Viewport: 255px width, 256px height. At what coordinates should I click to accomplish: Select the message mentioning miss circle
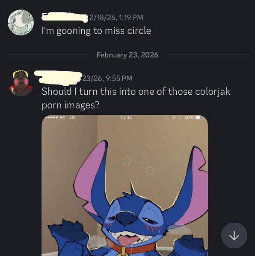(x=96, y=31)
